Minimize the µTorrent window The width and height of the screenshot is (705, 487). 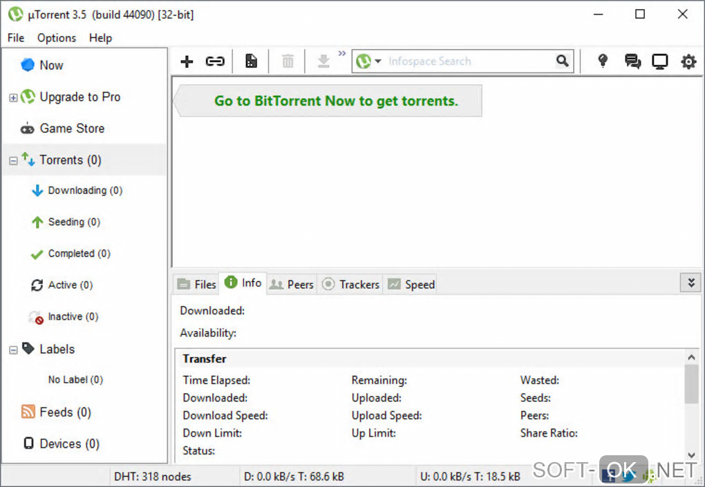point(598,14)
